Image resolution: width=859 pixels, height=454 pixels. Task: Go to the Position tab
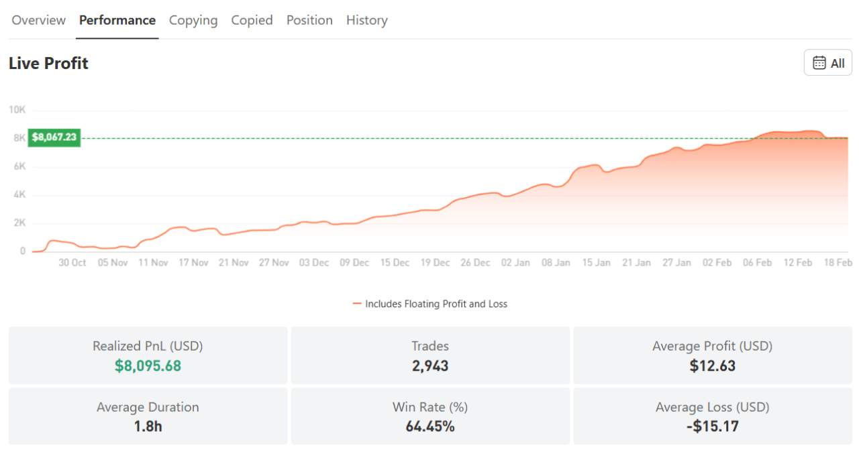[x=309, y=20]
